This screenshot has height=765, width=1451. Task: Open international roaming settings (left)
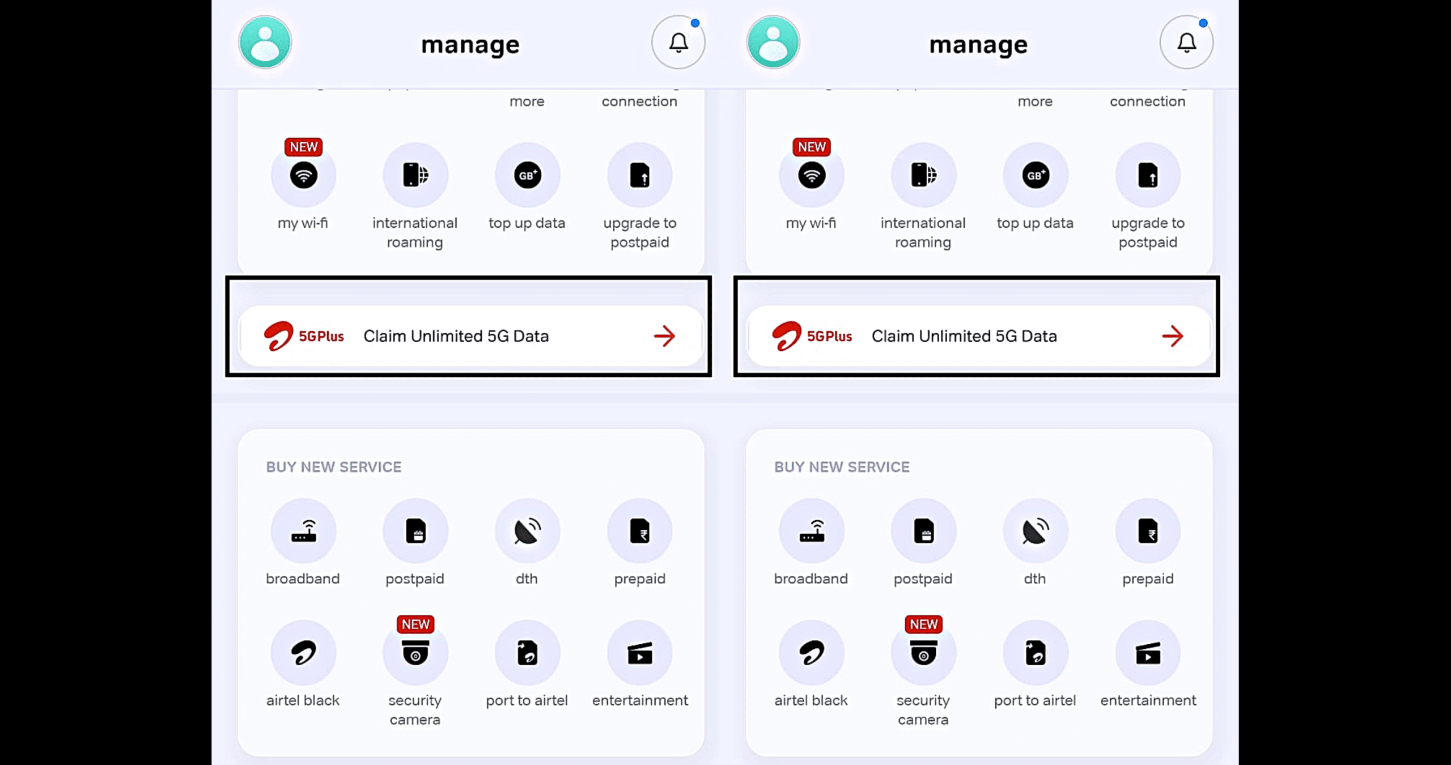(x=414, y=175)
